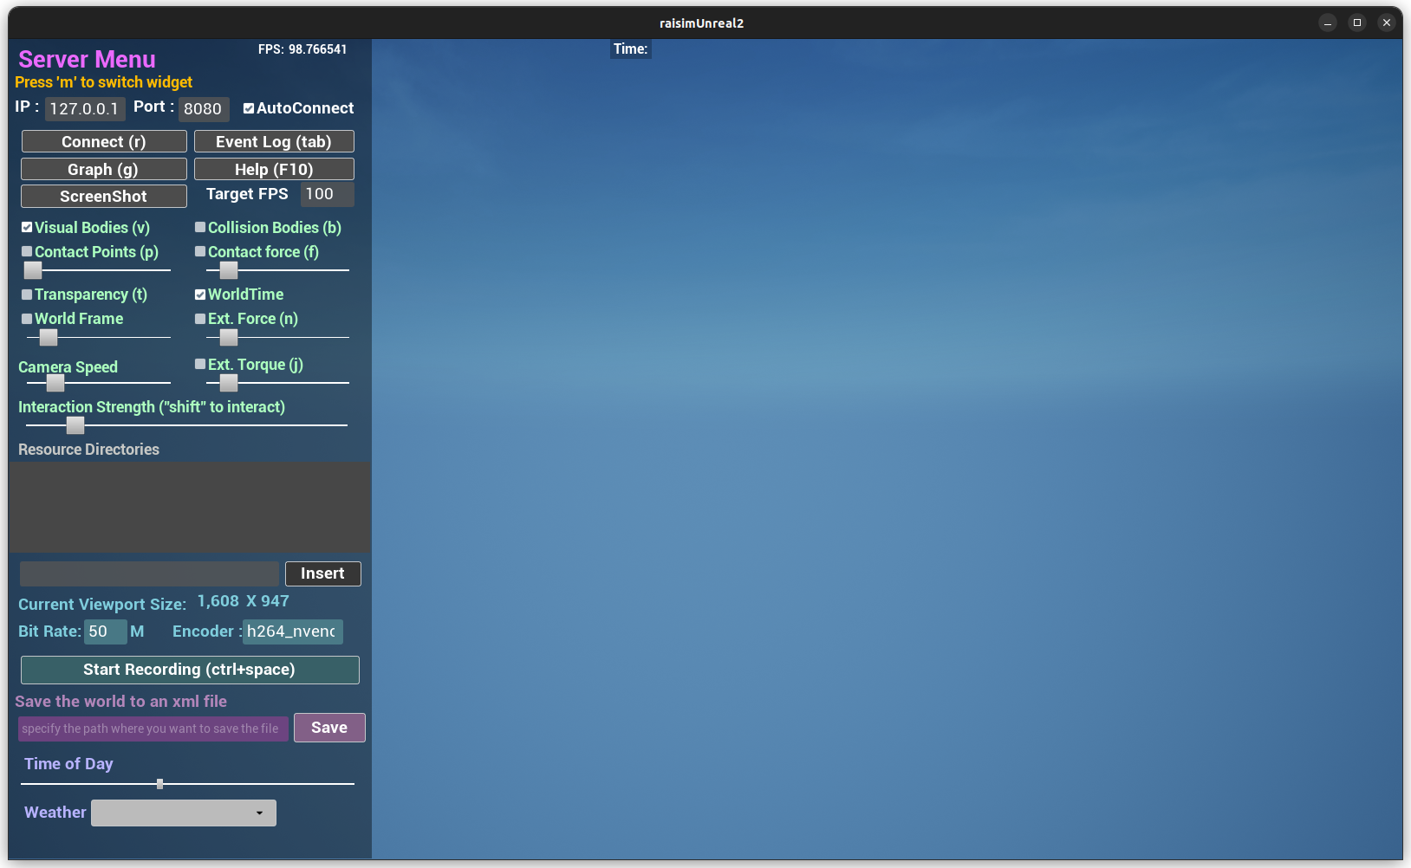The width and height of the screenshot is (1411, 868).
Task: Enable Collision Bodies (b)
Action: coord(200,228)
